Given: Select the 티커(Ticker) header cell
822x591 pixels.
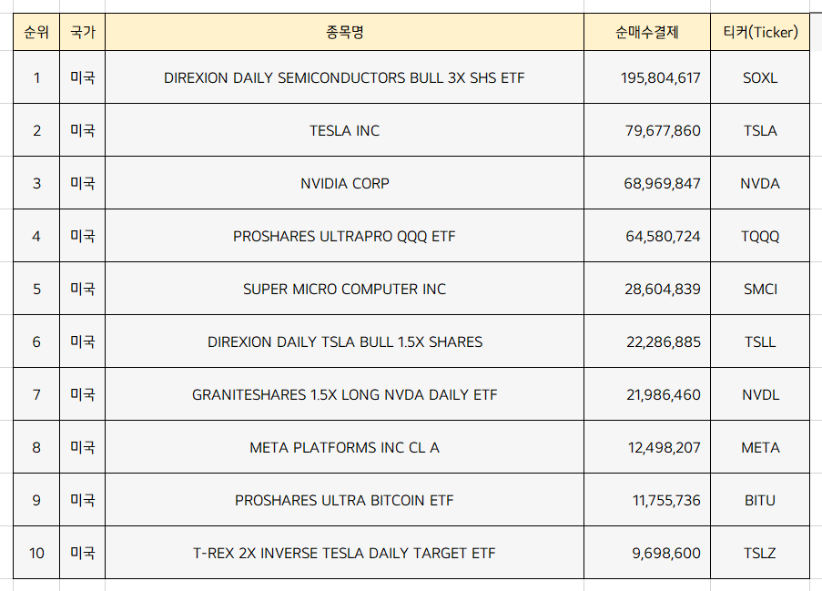Looking at the screenshot, I should coord(760,32).
